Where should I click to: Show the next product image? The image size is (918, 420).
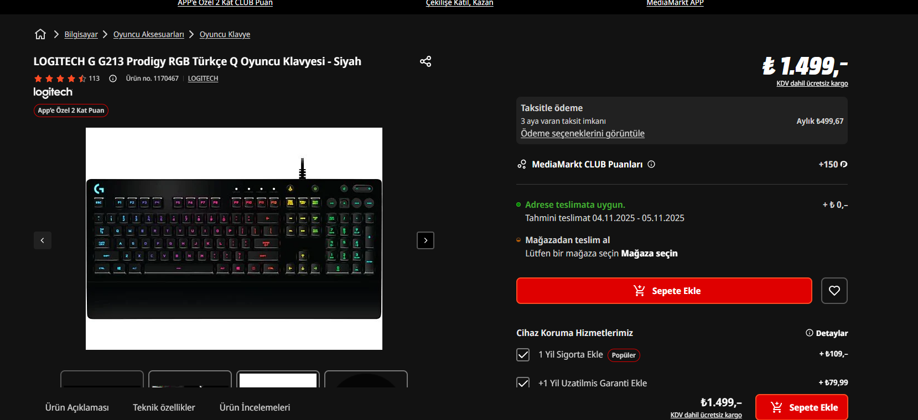(x=426, y=240)
